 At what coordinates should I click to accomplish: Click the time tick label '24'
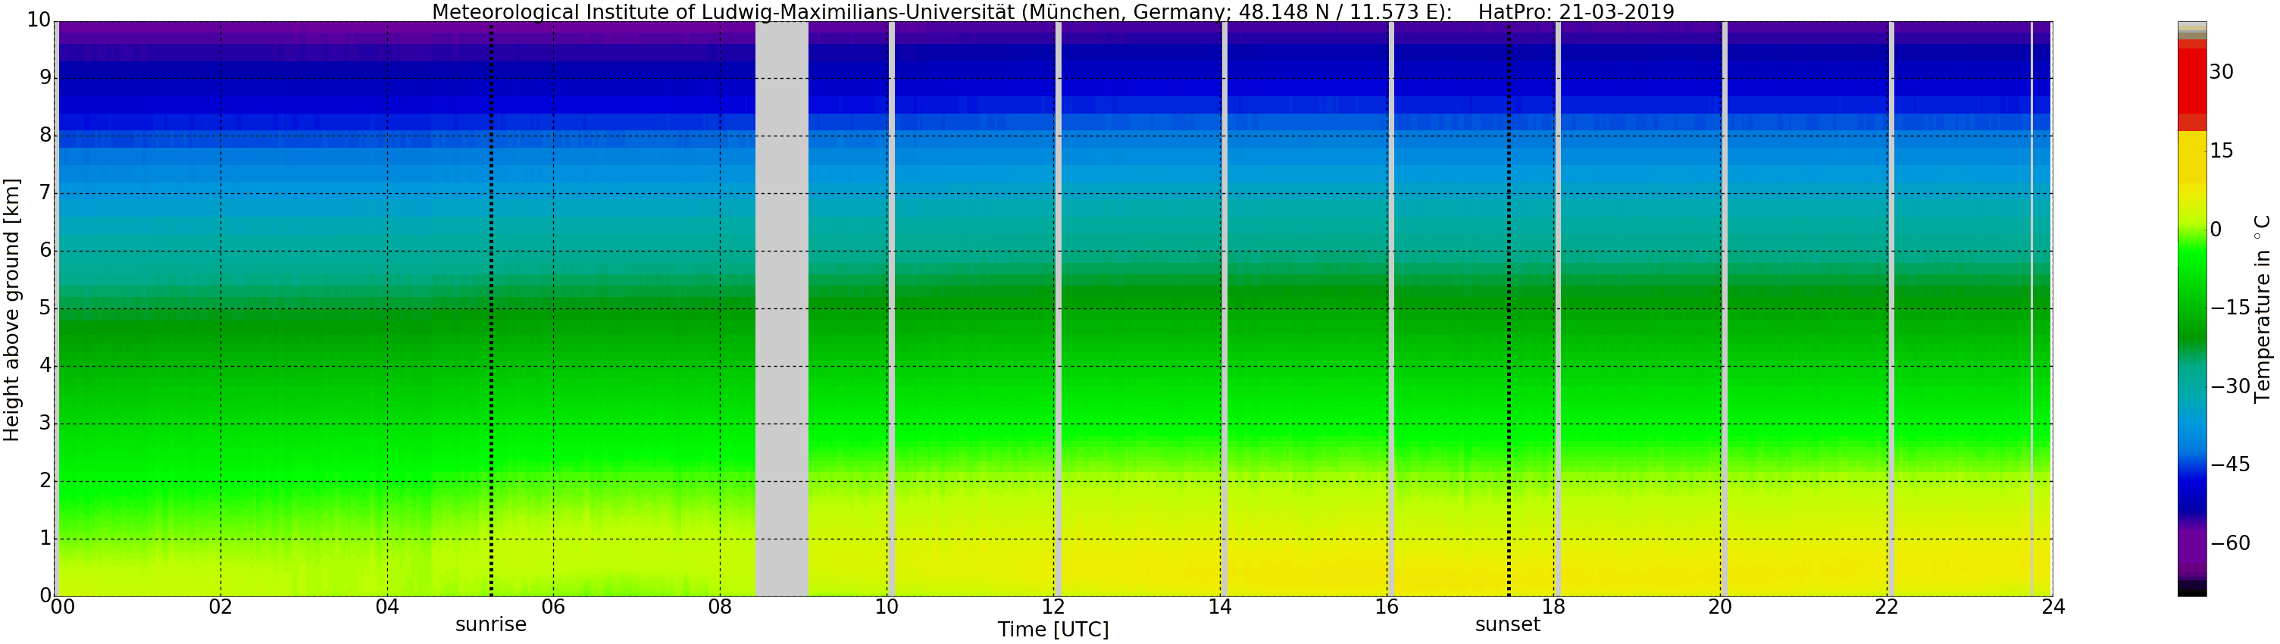pyautogui.click(x=2053, y=607)
